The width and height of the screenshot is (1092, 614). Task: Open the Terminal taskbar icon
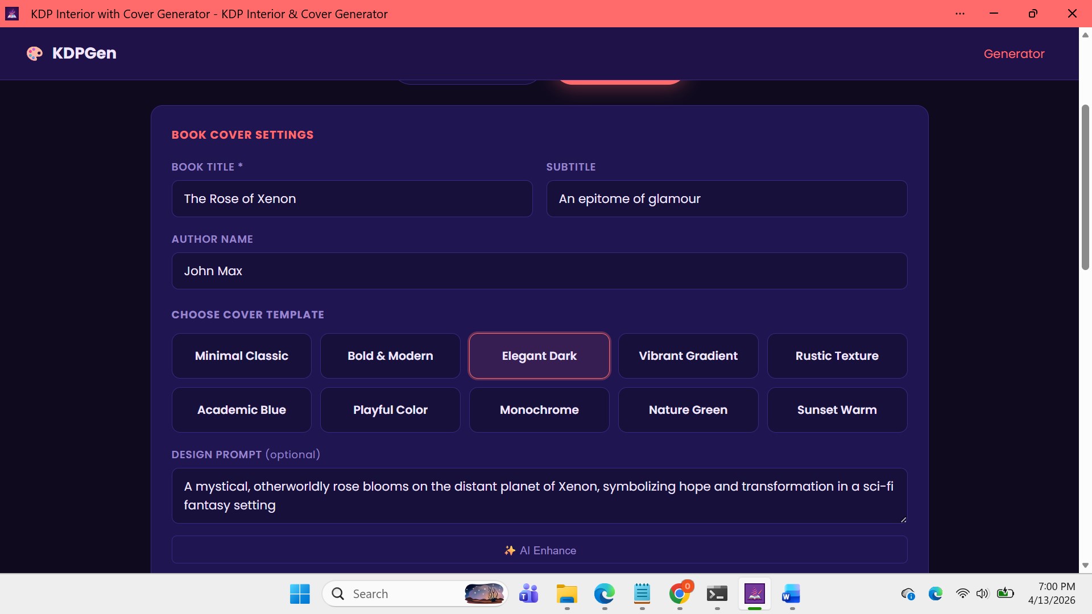pyautogui.click(x=717, y=594)
